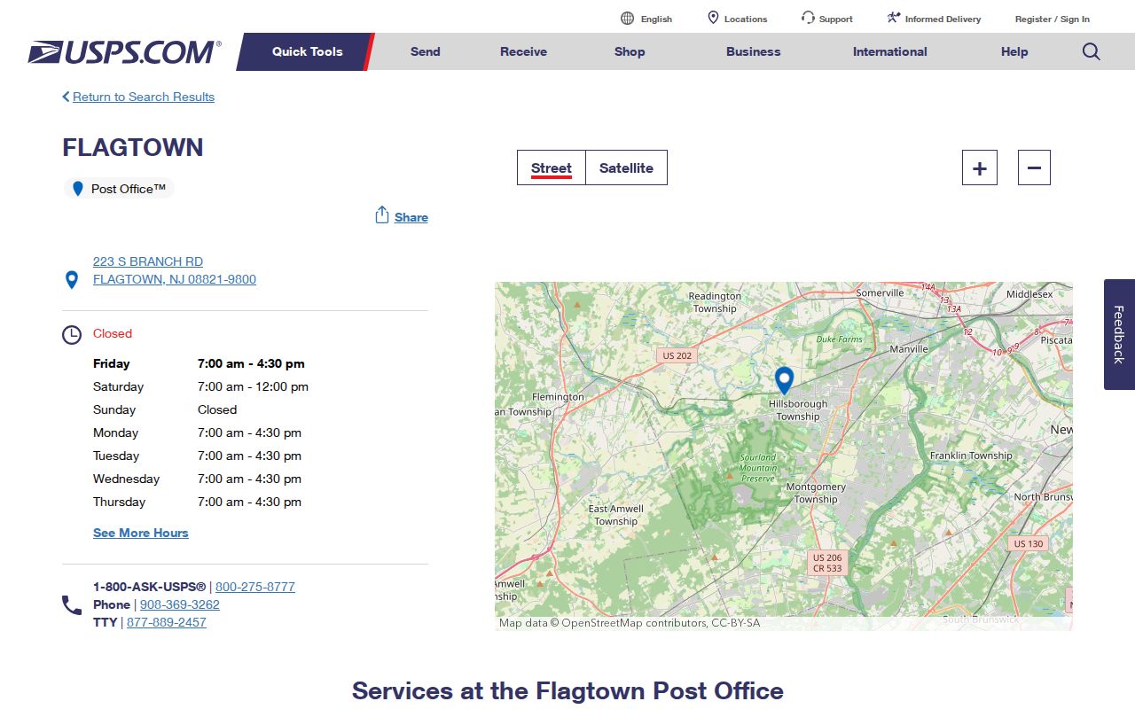1135x709 pixels.
Task: Open the Receive menu
Action: point(523,51)
